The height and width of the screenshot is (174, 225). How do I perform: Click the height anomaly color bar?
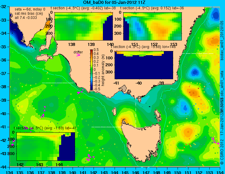(91, 70)
